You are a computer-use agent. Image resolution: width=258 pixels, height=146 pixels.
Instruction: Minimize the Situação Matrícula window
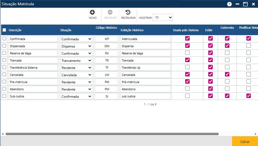click(237, 4)
